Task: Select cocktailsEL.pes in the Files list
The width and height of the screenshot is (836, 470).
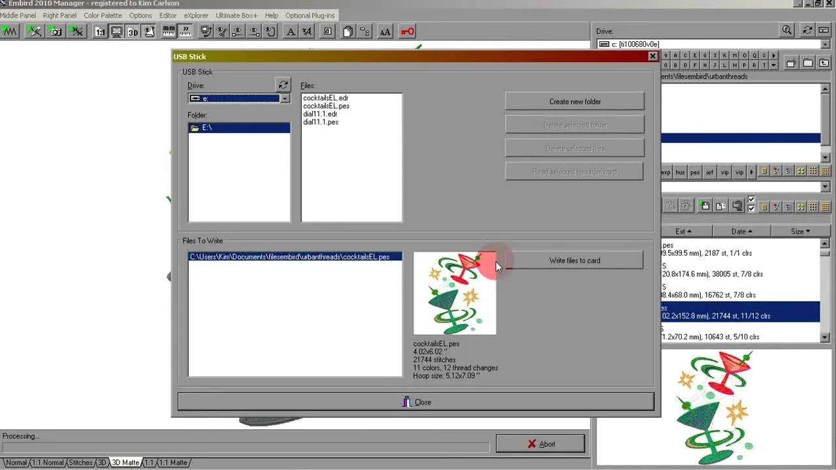Action: coord(326,106)
